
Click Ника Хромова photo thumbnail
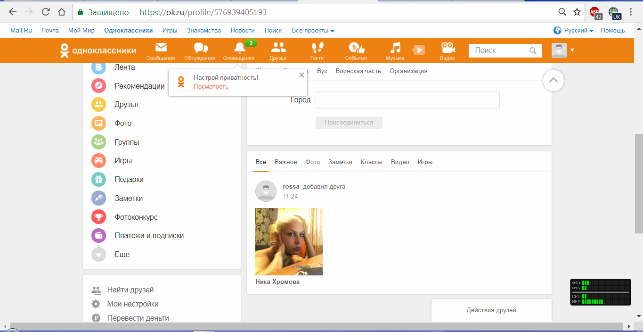pyautogui.click(x=289, y=241)
